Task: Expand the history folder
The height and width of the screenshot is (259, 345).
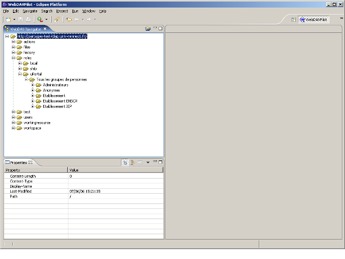Action: 13,52
